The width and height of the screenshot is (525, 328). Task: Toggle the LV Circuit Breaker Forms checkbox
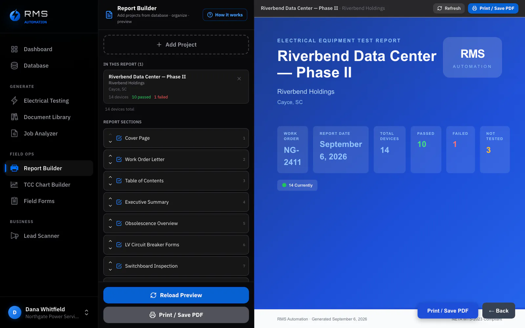coord(119,245)
